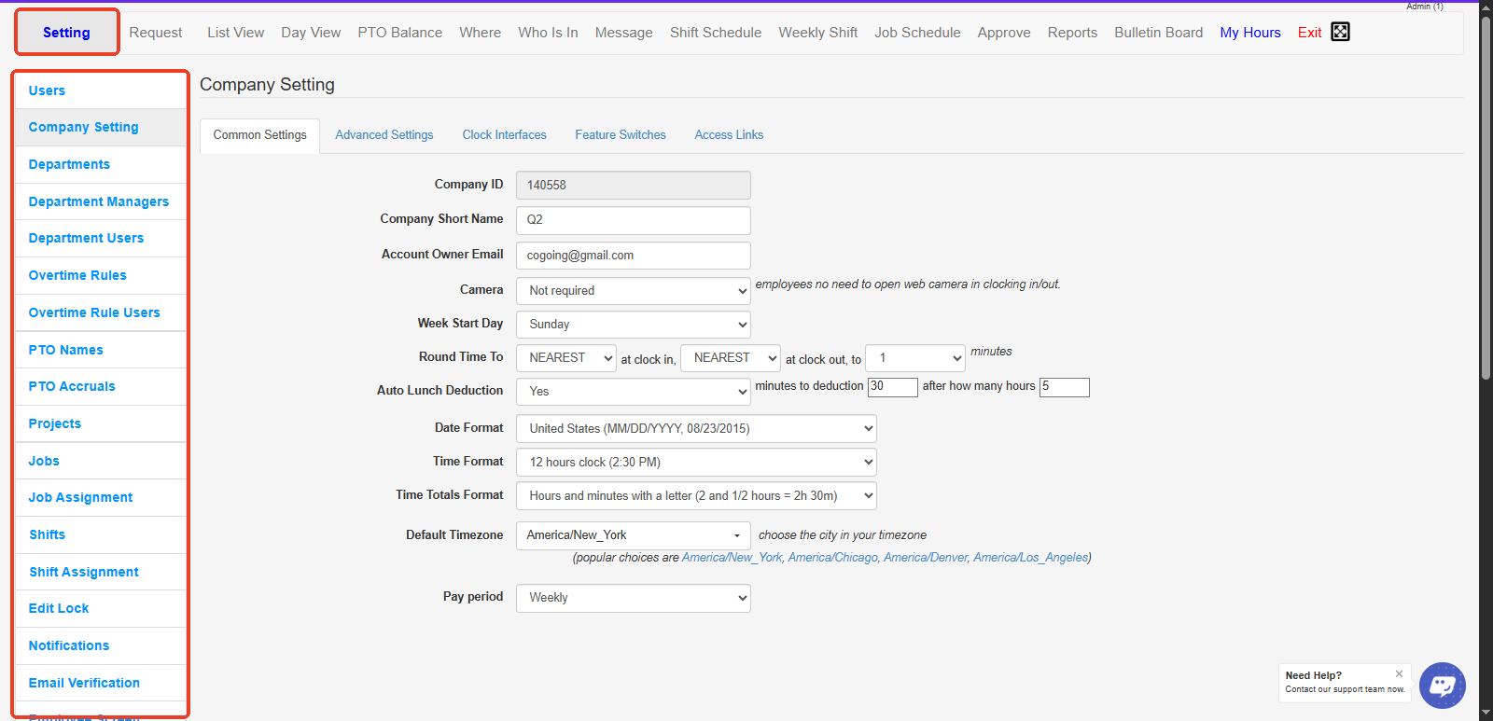Go to the Clock Interfaces tab
This screenshot has width=1493, height=721.
click(504, 135)
